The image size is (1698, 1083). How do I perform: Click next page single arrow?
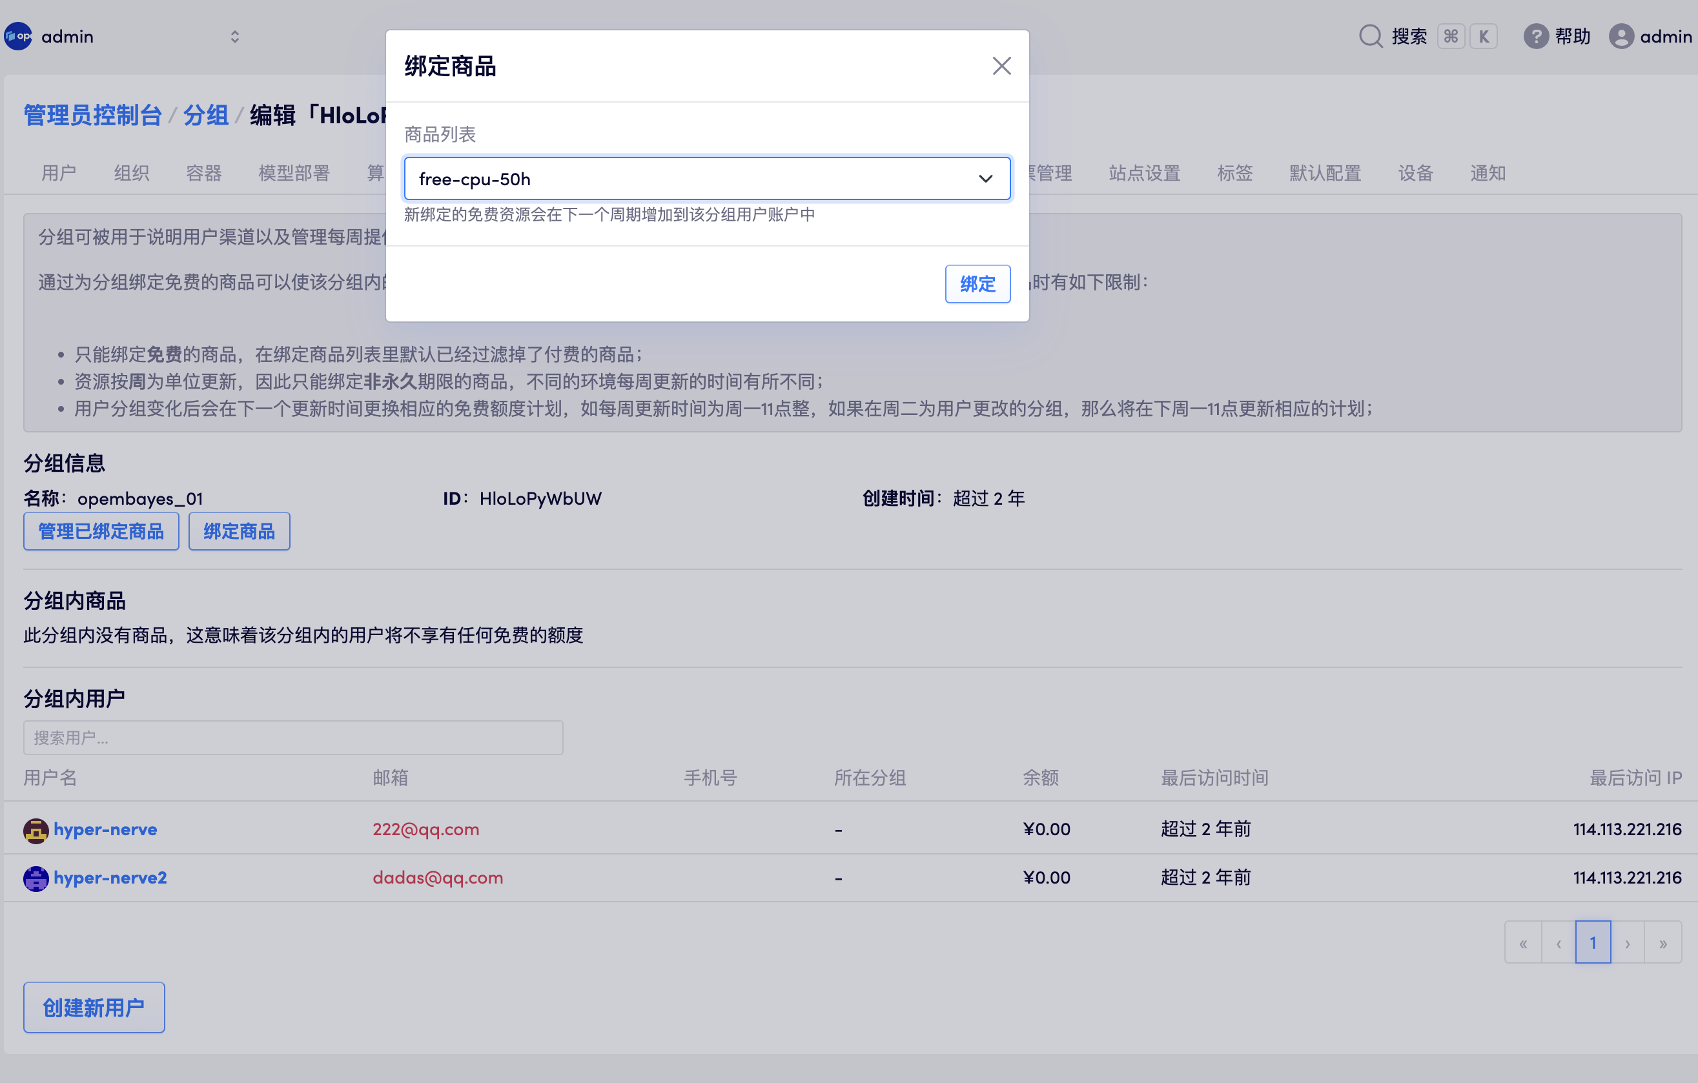pyautogui.click(x=1628, y=943)
